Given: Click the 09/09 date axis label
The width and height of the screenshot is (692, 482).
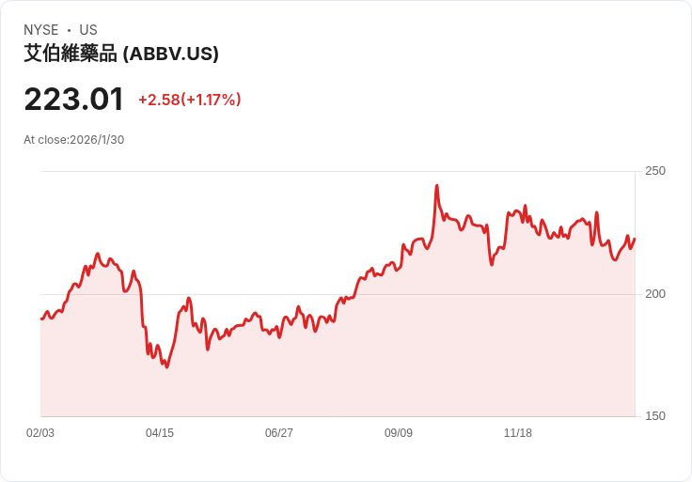Looking at the screenshot, I should (x=399, y=433).
